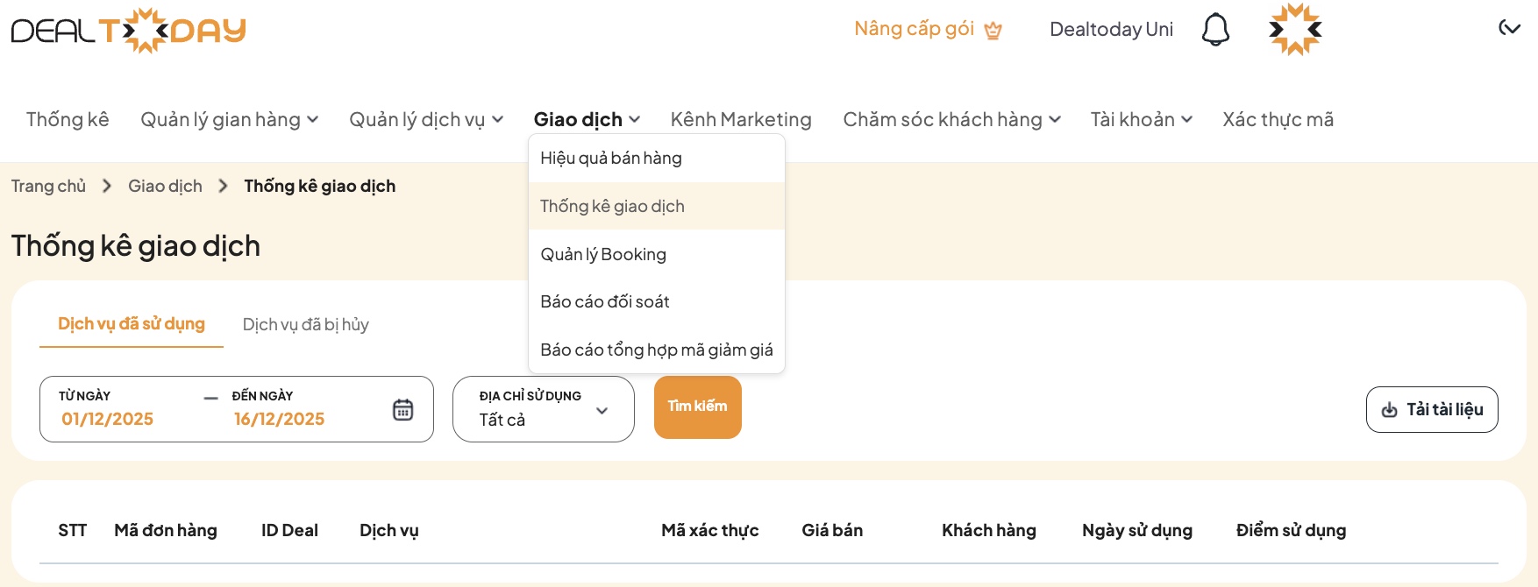This screenshot has width=1538, height=587.
Task: Expand the Quản lý gian hàng menu
Action: click(230, 119)
